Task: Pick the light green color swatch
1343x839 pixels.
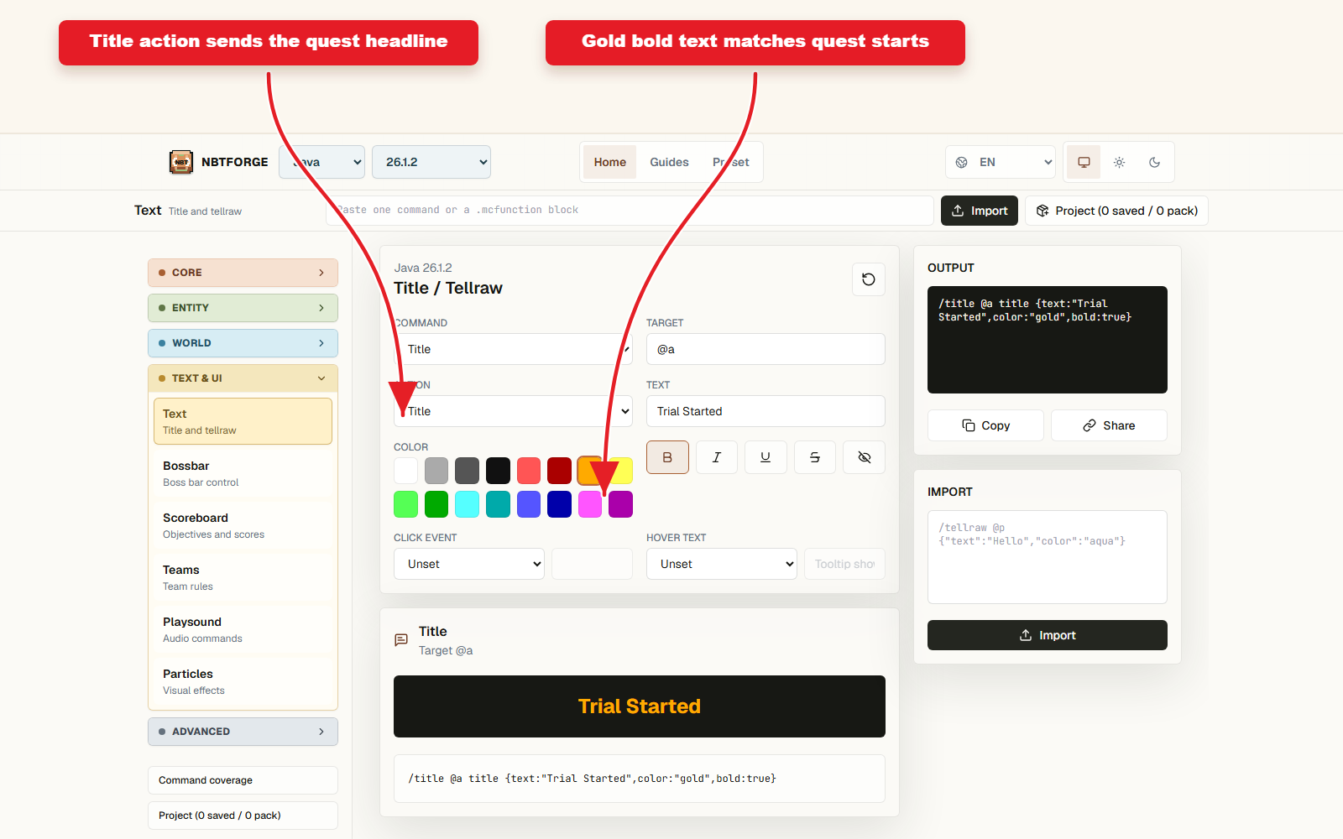Action: click(406, 504)
